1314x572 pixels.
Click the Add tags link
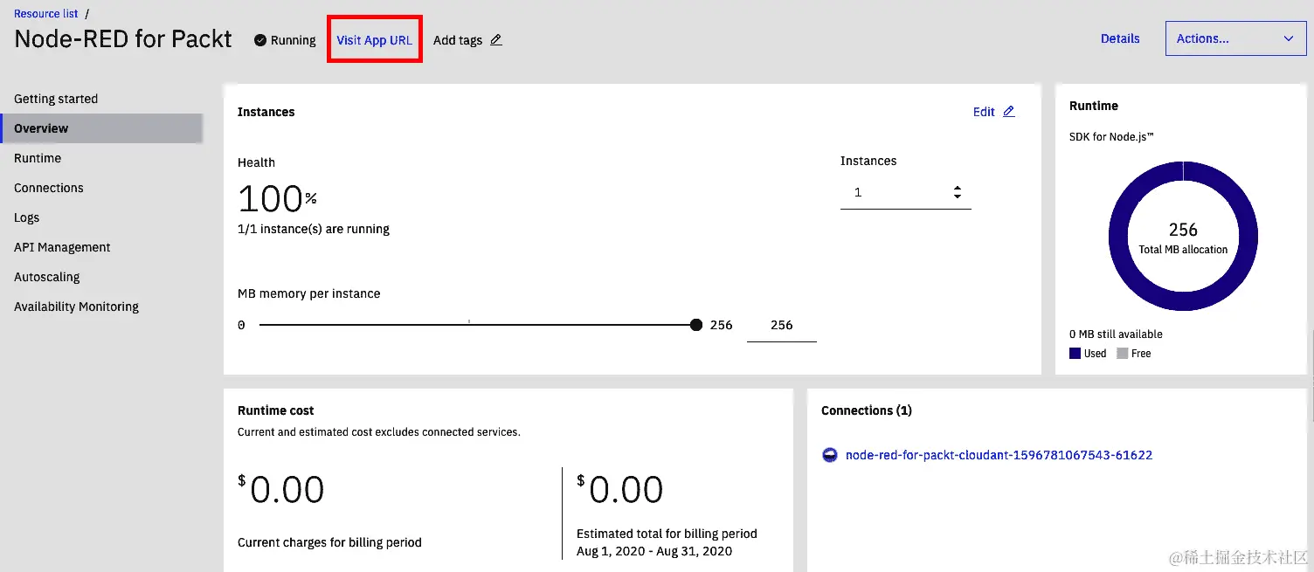pos(458,40)
